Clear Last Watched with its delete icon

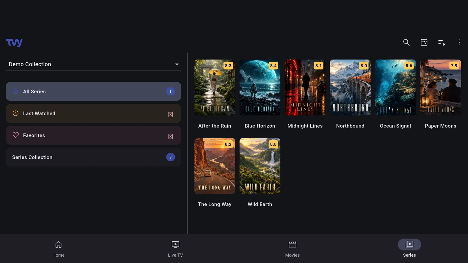click(171, 114)
